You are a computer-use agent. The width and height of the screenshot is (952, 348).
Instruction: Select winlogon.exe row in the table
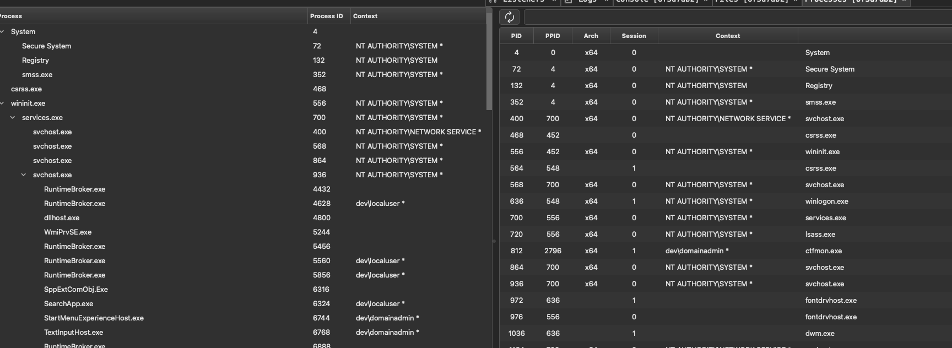coord(726,201)
